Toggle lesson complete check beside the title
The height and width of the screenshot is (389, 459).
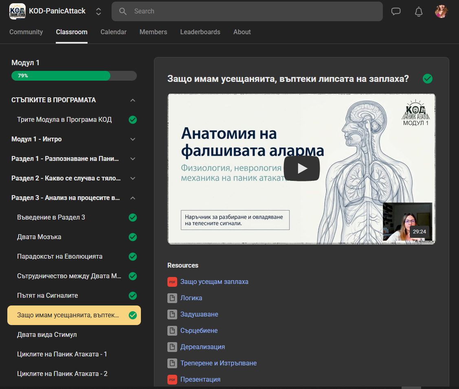click(x=428, y=79)
